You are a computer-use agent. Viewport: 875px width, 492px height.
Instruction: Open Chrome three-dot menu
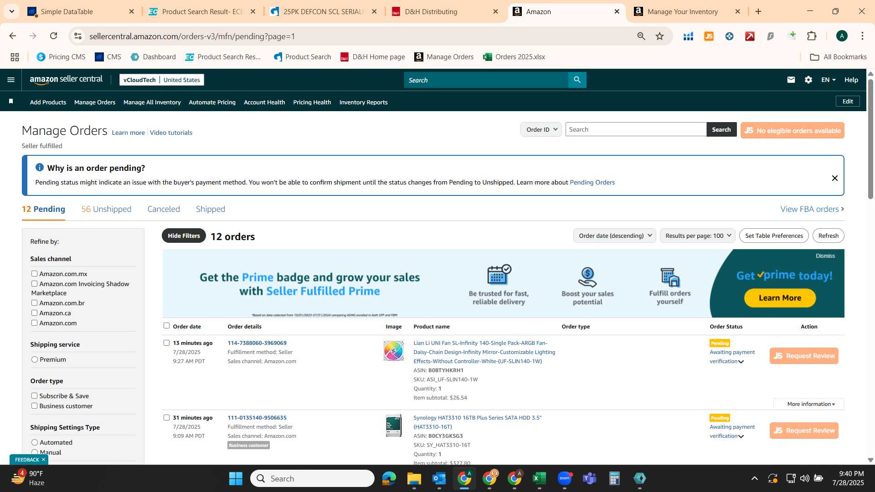tap(862, 36)
